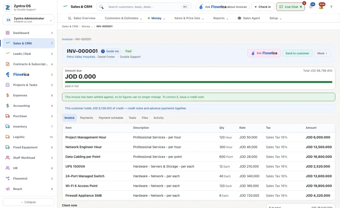This screenshot has width=340, height=208.
Task: Click the Accounting dollar icon
Action: [x=7, y=106]
